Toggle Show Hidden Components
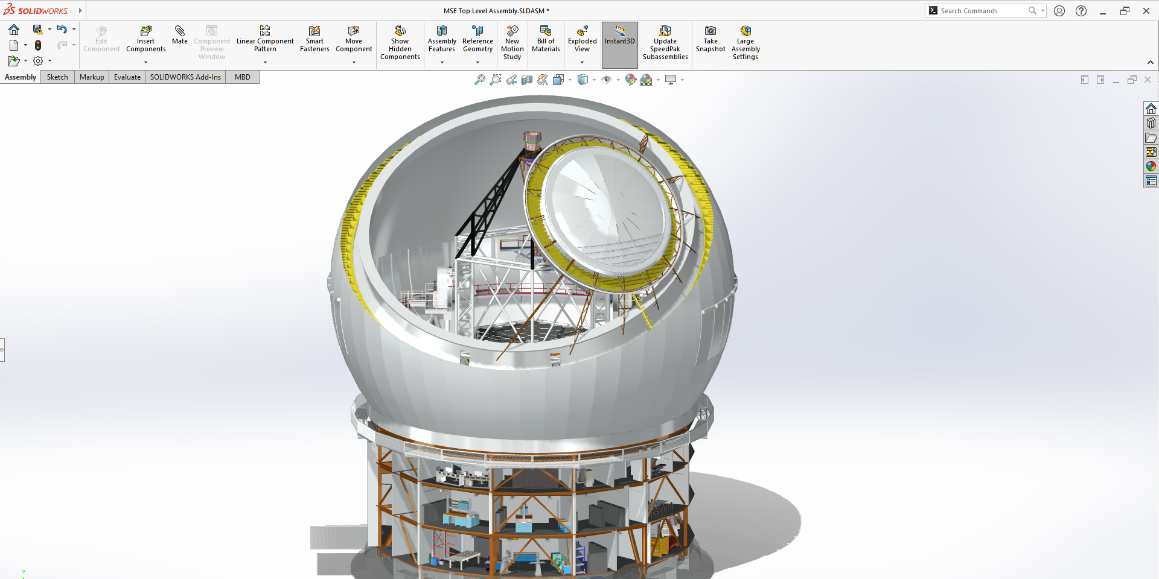Image resolution: width=1159 pixels, height=579 pixels. point(400,31)
